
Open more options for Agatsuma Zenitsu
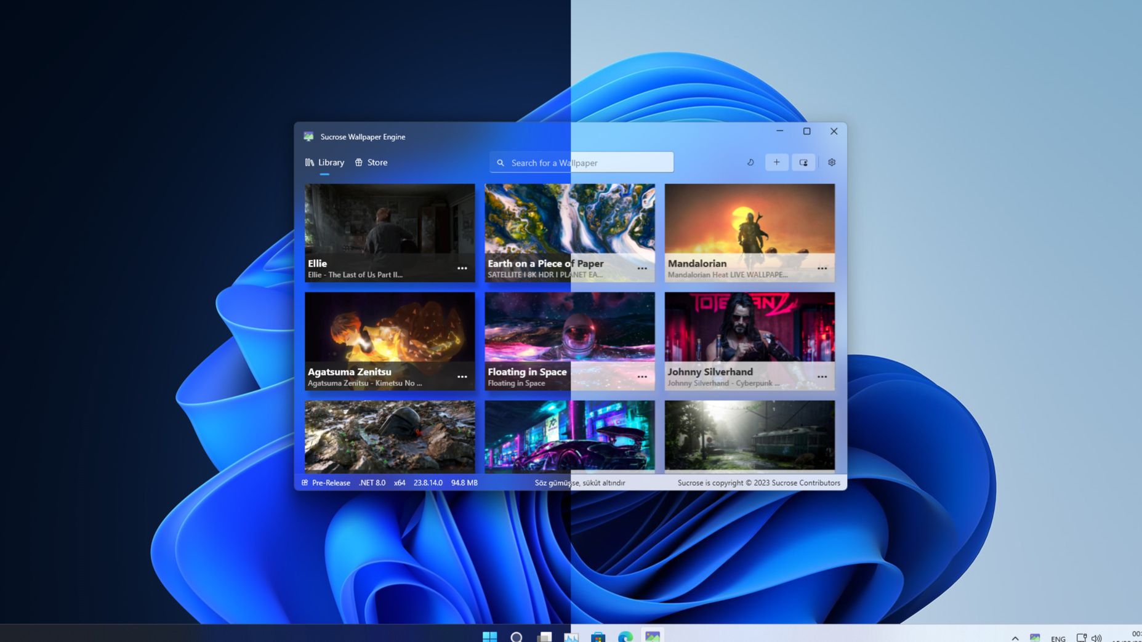pyautogui.click(x=462, y=377)
